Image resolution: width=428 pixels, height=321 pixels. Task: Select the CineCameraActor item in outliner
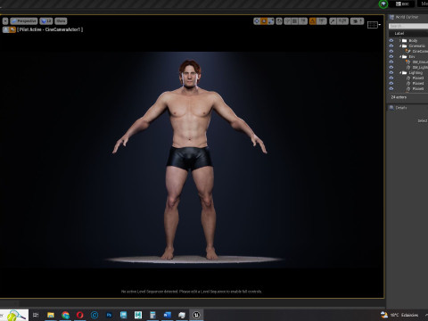click(419, 51)
